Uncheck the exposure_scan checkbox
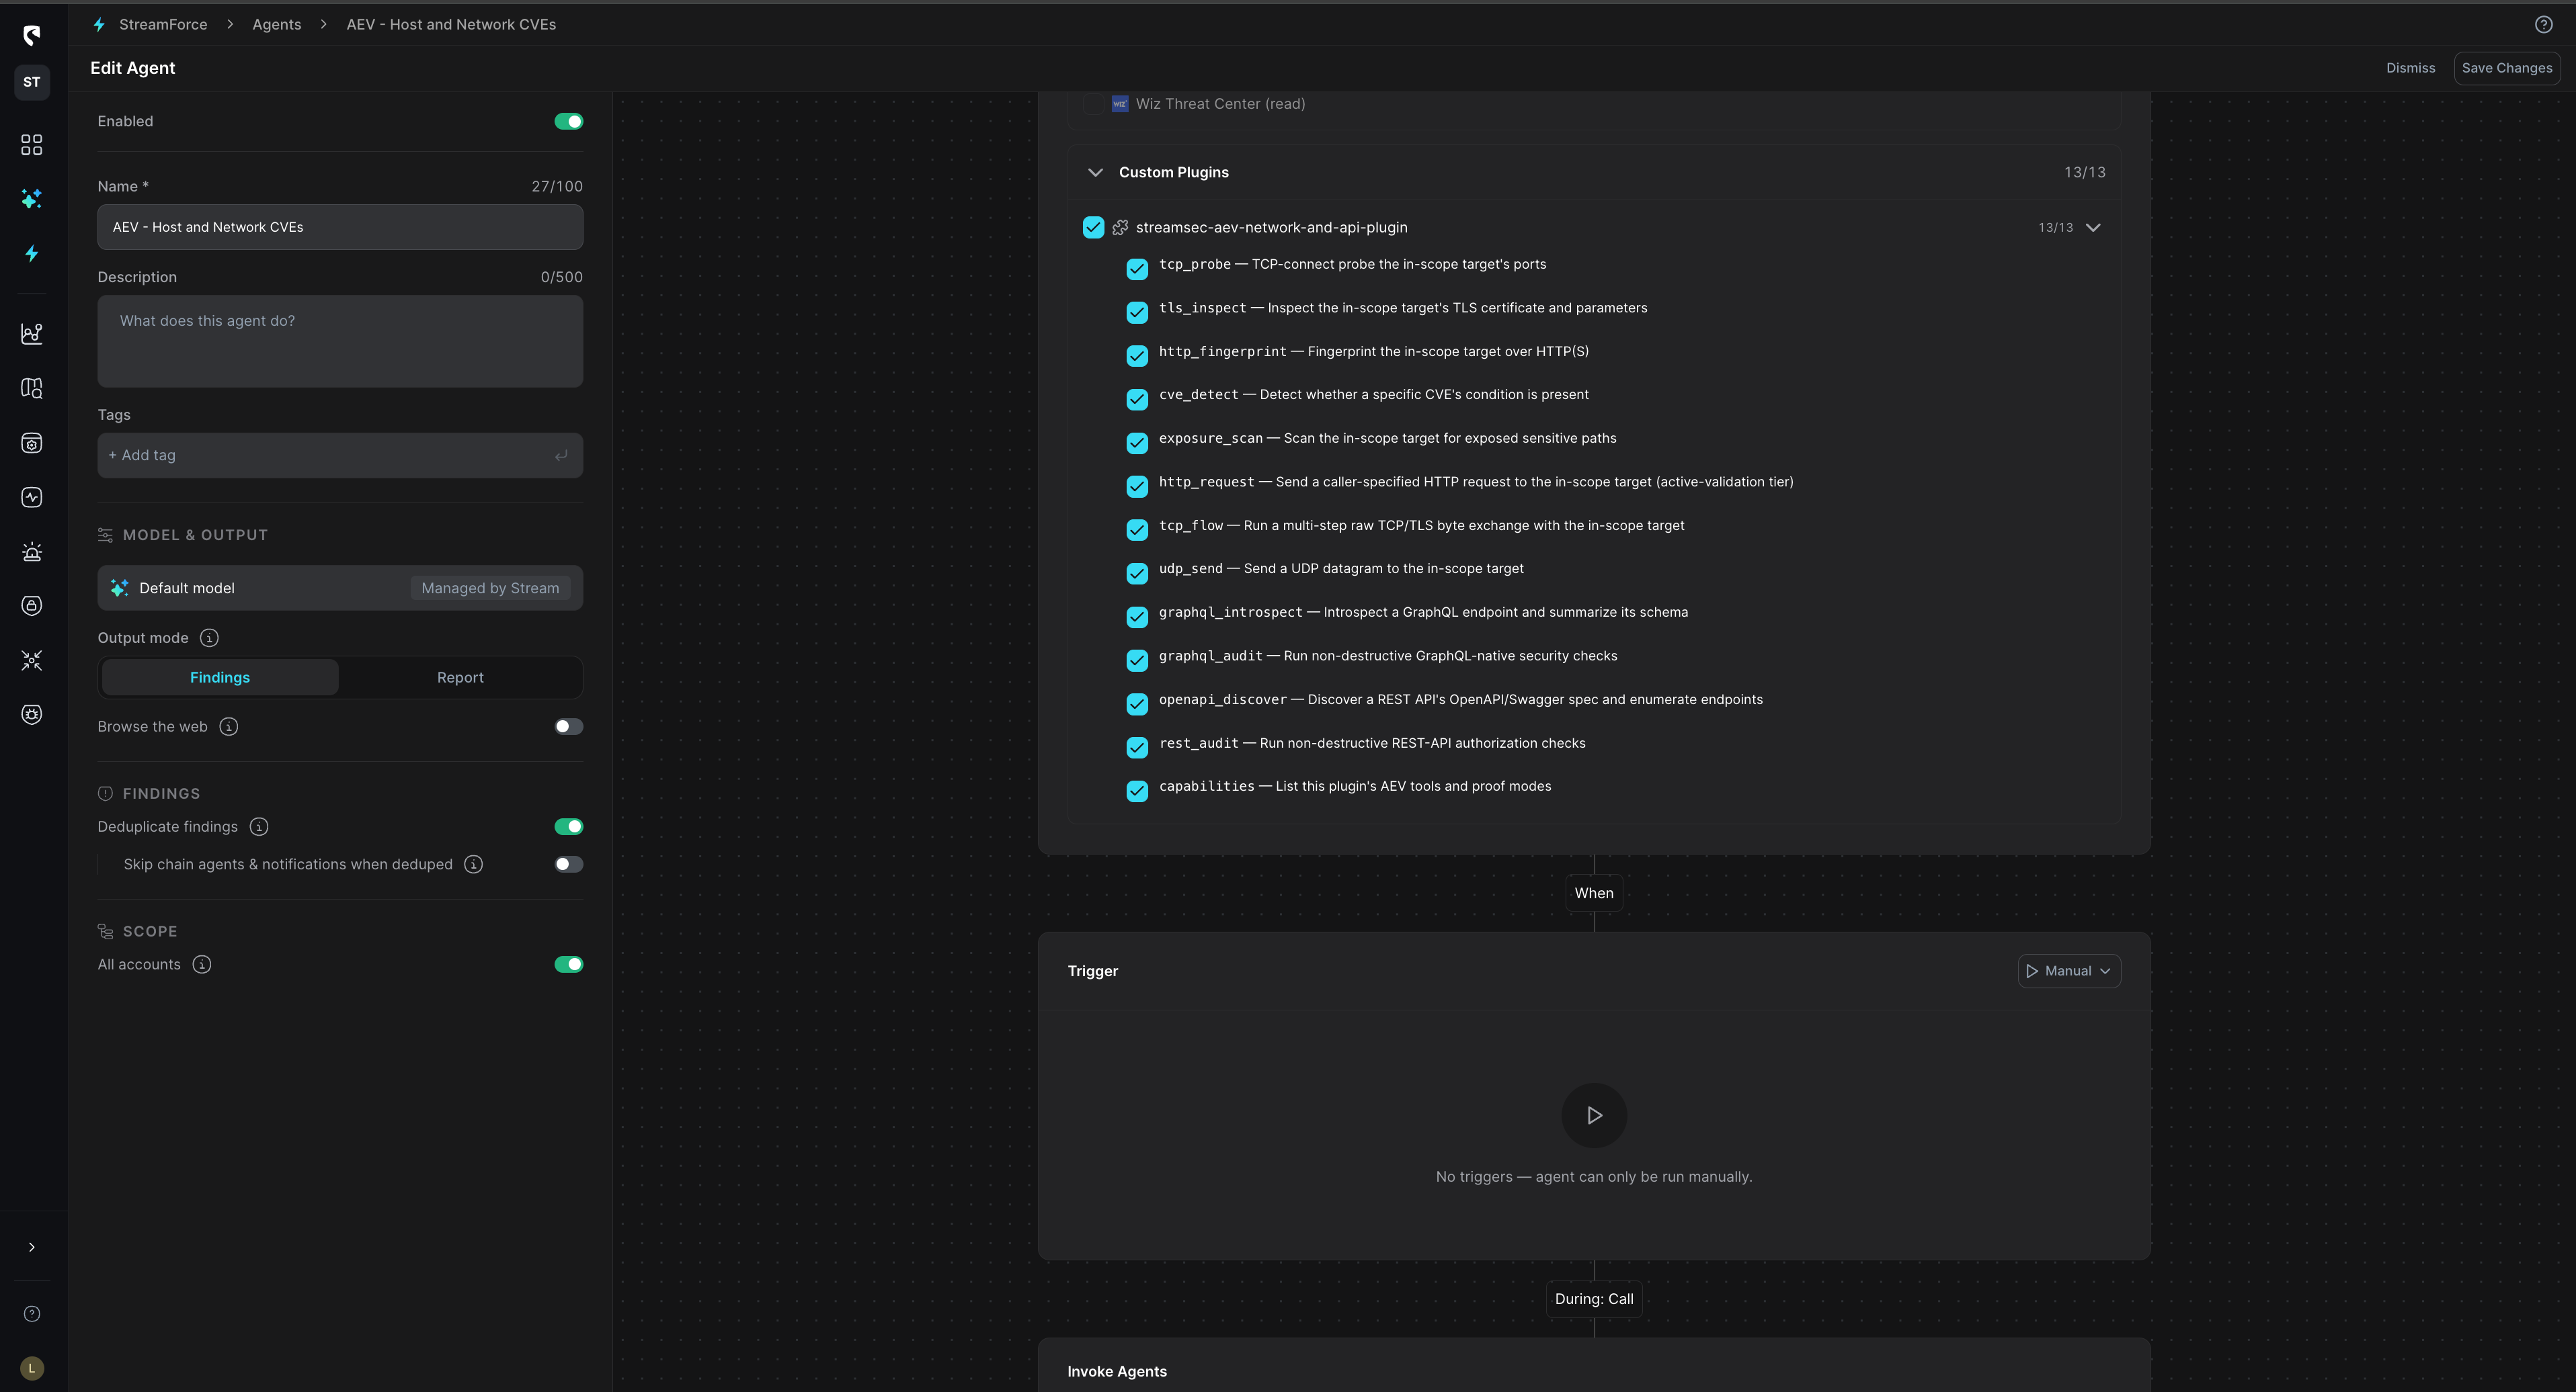The height and width of the screenshot is (1392, 2576). coord(1137,443)
